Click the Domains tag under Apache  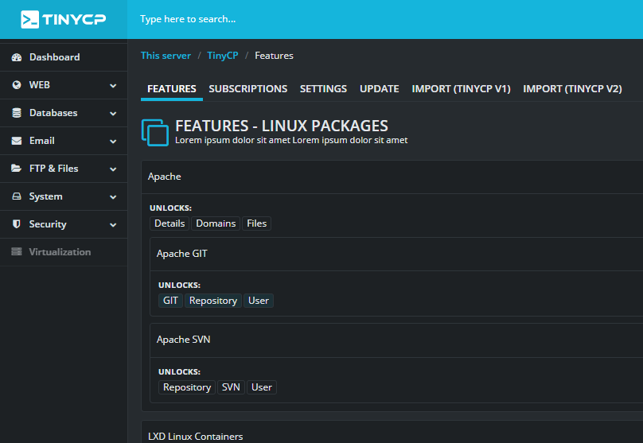[x=216, y=223]
